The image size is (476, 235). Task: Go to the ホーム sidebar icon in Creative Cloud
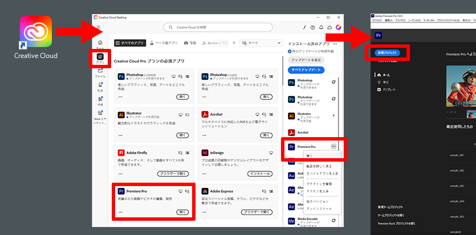(x=100, y=43)
